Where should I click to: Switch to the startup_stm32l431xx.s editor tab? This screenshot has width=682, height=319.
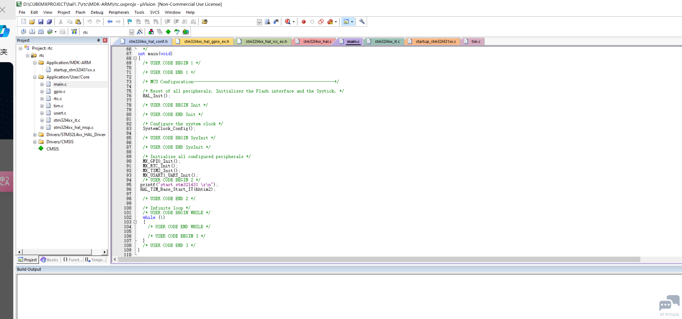(433, 41)
